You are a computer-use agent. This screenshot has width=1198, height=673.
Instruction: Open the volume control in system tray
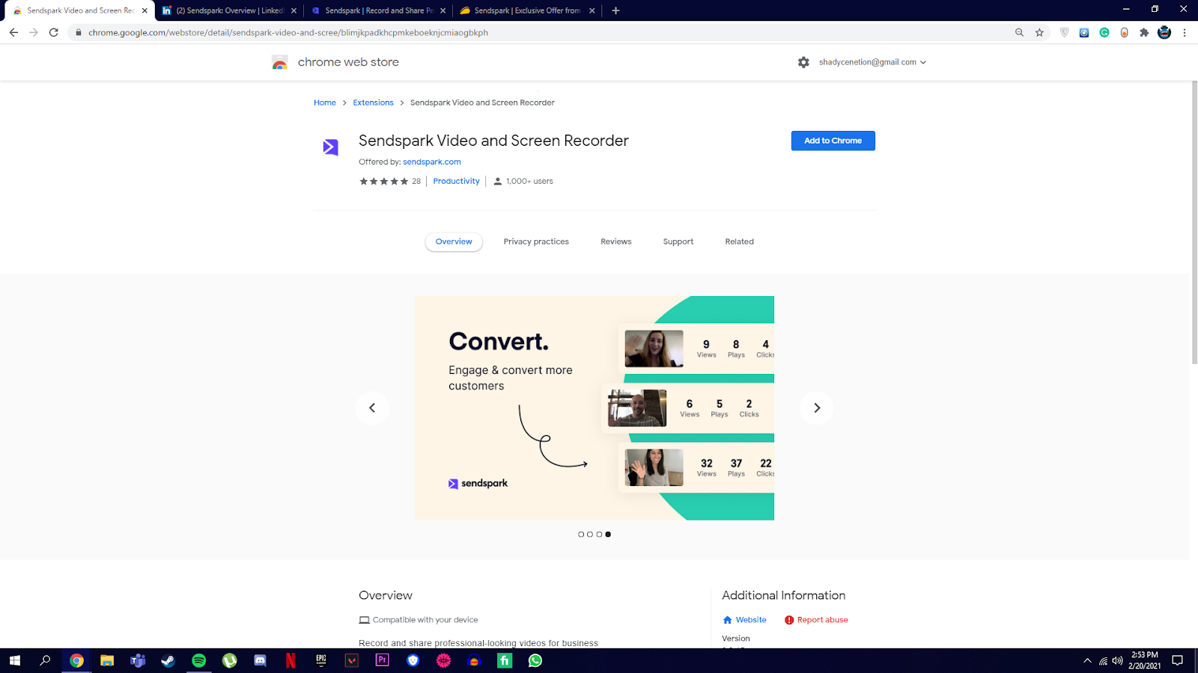[x=1118, y=660]
